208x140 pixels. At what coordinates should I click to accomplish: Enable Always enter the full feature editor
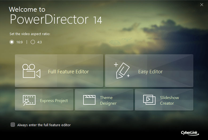(x=13, y=125)
